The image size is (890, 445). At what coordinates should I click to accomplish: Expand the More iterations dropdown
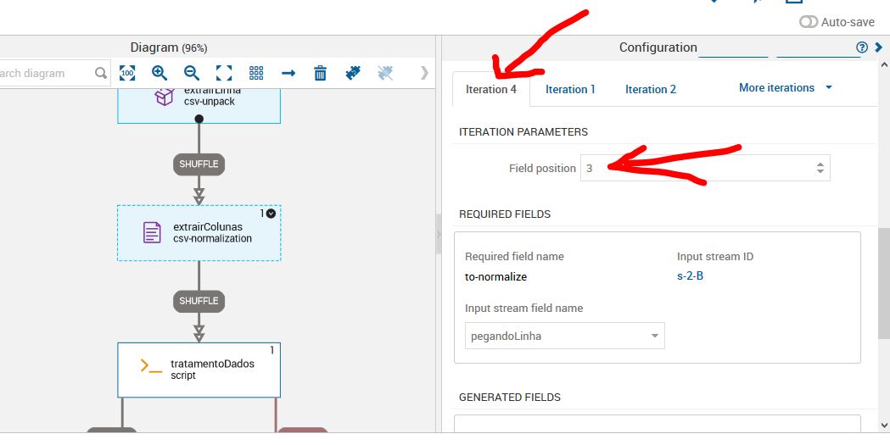785,88
